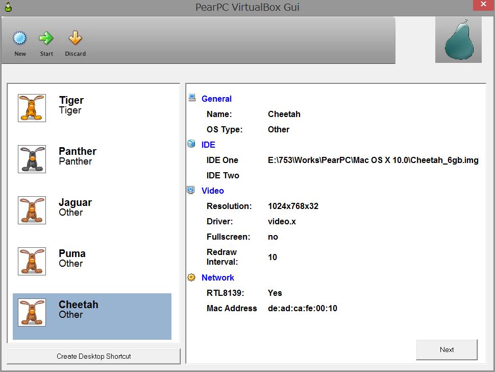Select the Panther rabbit thumbnail
Screen dimensions: 495x372
click(x=32, y=159)
